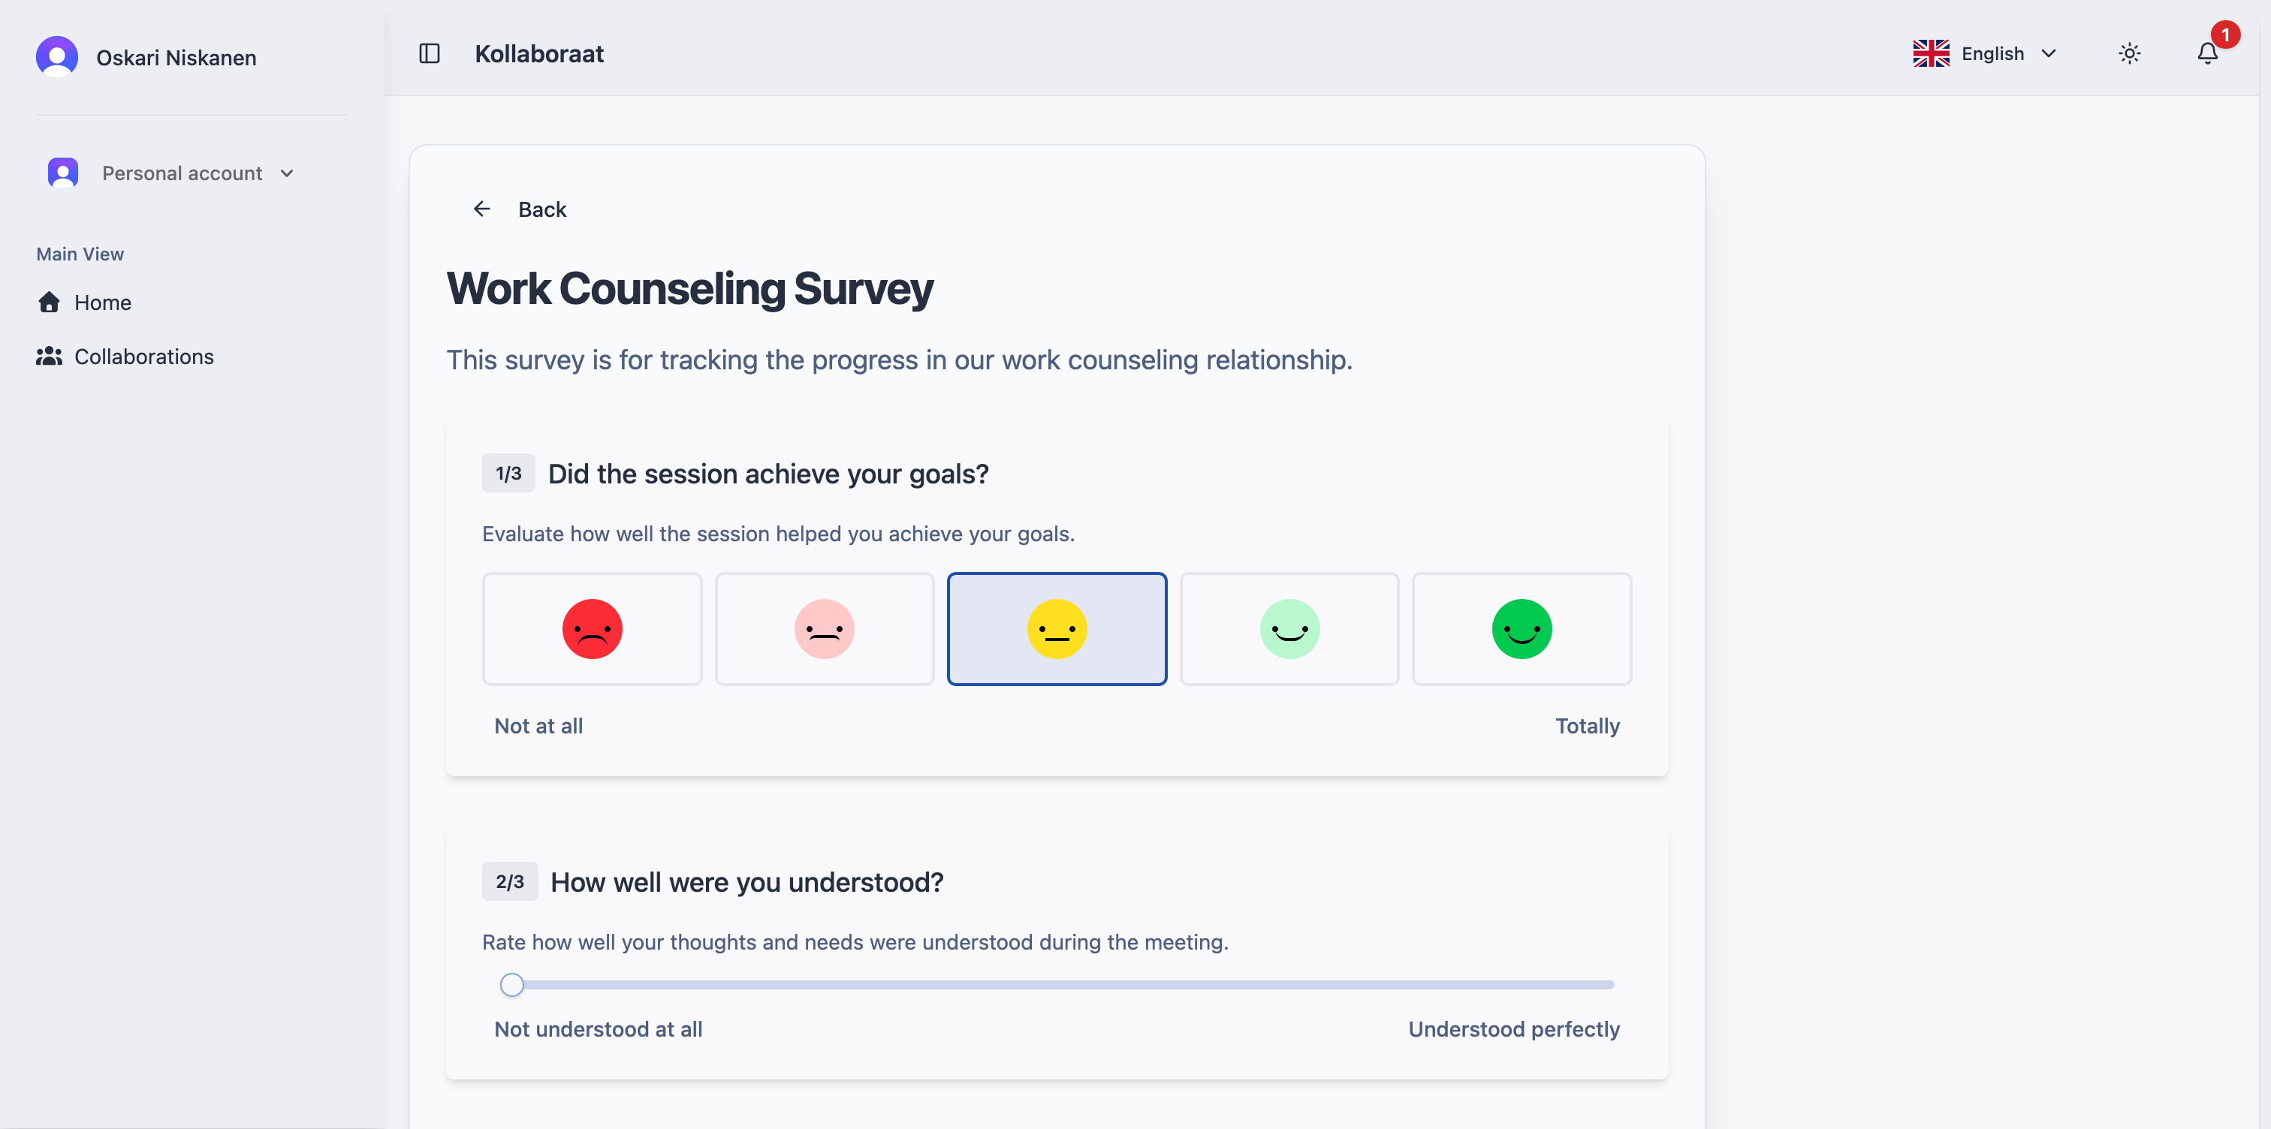
Task: Select the red frowning face rating
Action: [592, 628]
